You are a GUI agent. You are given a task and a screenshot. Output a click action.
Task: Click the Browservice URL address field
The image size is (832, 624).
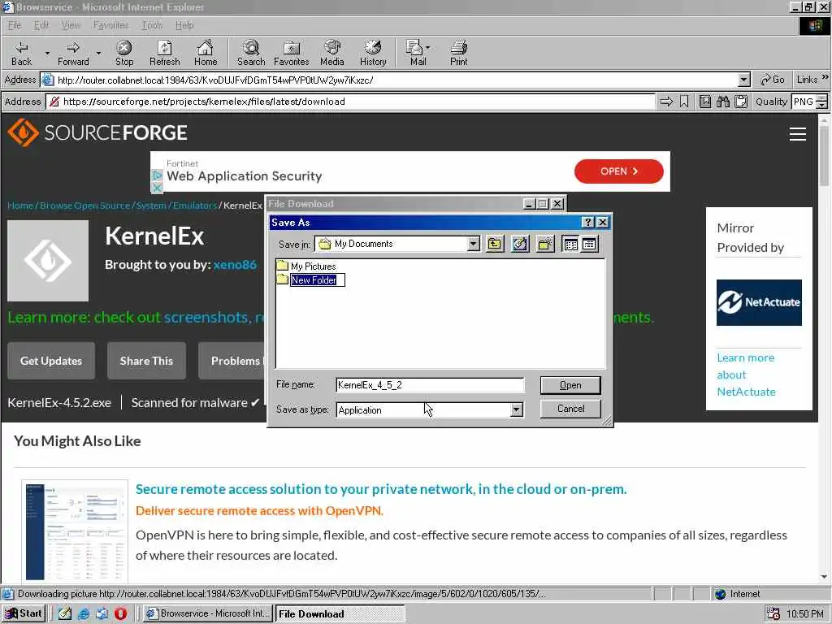click(350, 102)
